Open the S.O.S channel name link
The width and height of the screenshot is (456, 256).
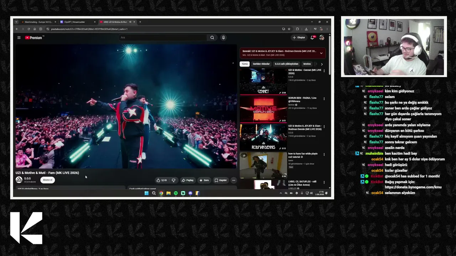[x=27, y=178]
